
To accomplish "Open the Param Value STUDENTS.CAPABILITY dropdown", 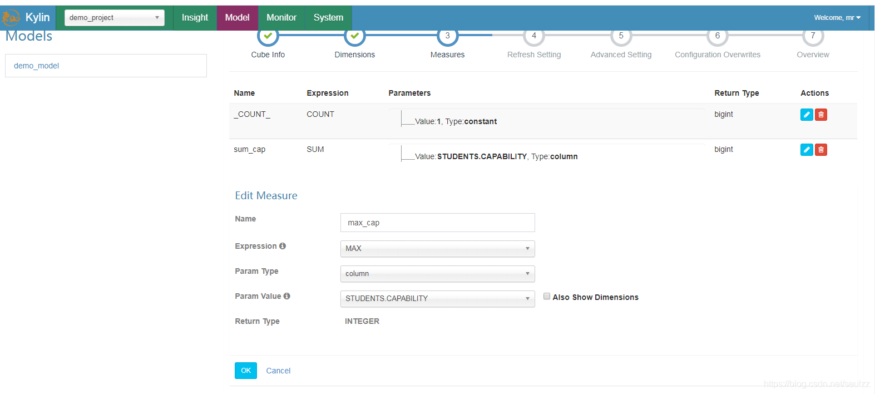I will [438, 299].
